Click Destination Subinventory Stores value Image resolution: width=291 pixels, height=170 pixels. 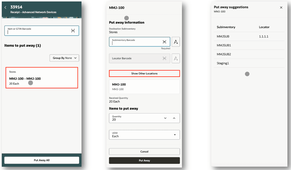[113, 32]
